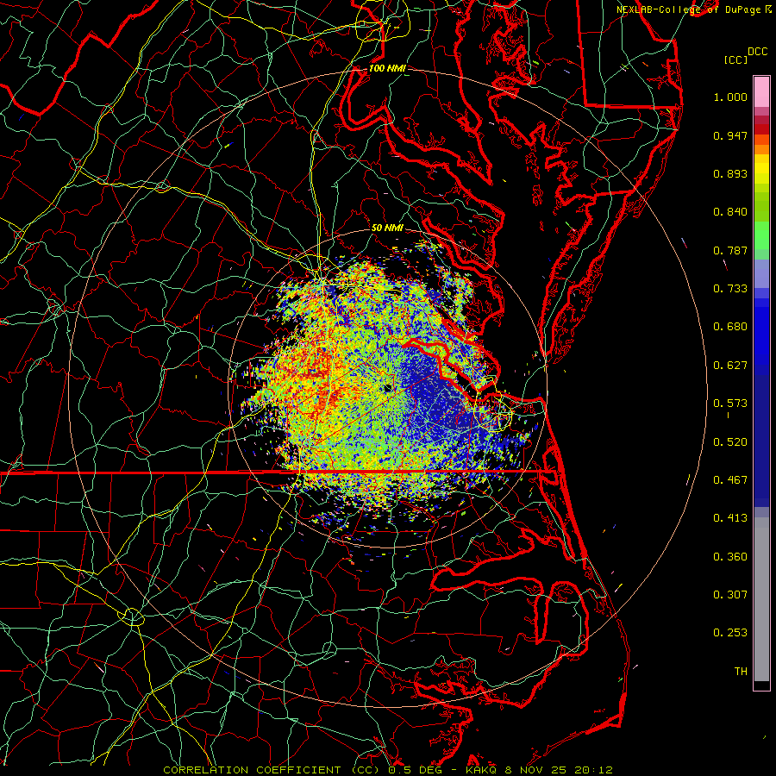The height and width of the screenshot is (776, 776).
Task: Select the 0.413 scale value
Action: (730, 518)
